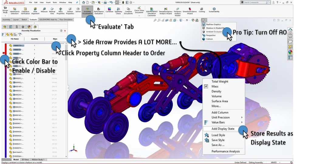Open the Costing tool

point(202,10)
